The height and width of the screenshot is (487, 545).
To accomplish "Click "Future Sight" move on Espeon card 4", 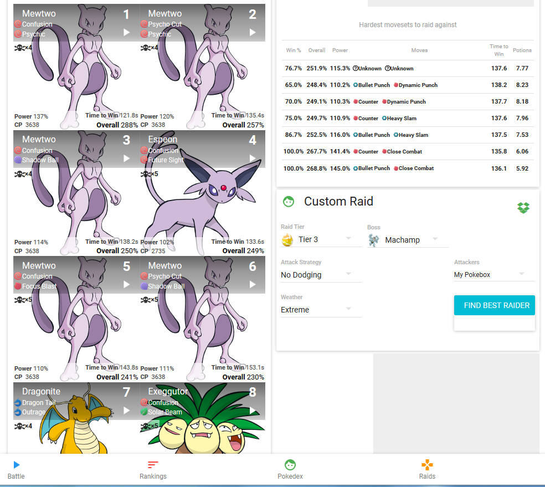I will [166, 160].
